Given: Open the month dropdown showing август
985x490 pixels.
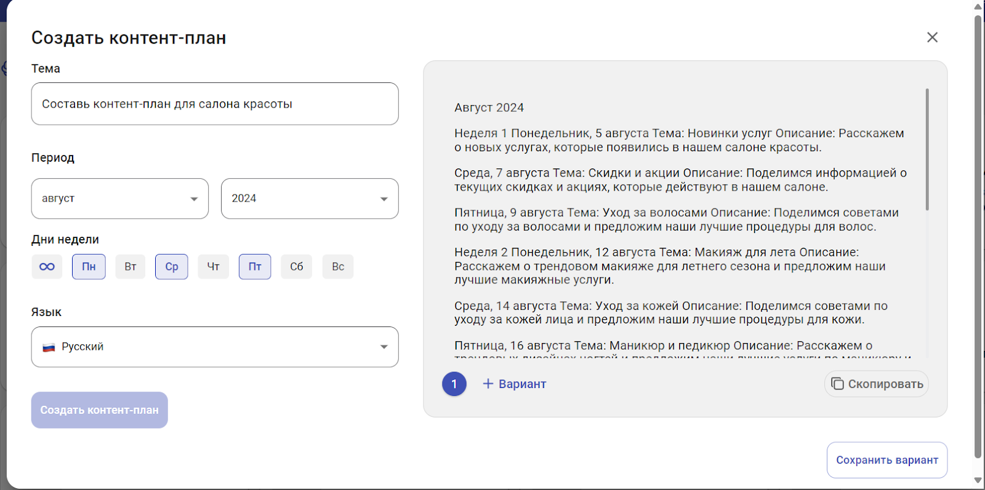Looking at the screenshot, I should point(120,199).
